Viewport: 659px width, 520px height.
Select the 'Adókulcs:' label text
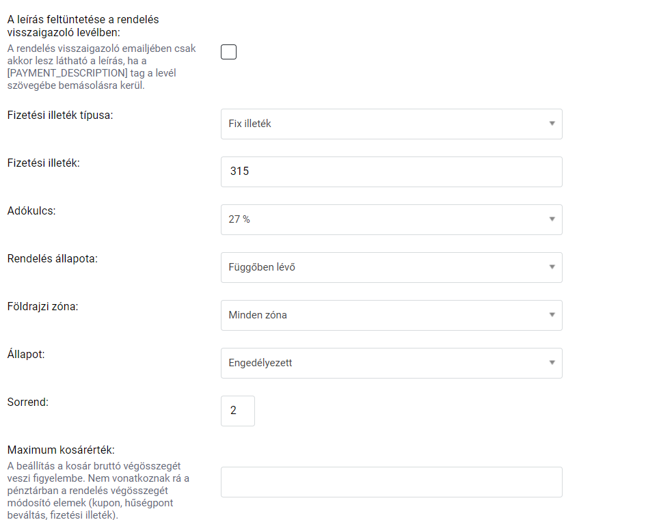click(x=31, y=210)
